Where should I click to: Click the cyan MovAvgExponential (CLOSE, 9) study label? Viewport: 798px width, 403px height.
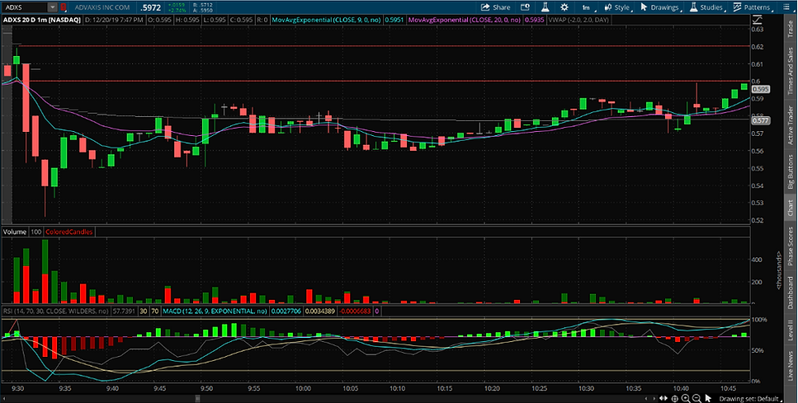click(326, 20)
